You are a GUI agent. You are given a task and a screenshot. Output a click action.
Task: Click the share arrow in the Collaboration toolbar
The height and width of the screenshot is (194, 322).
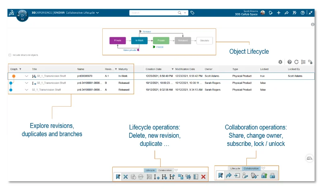click(229, 176)
